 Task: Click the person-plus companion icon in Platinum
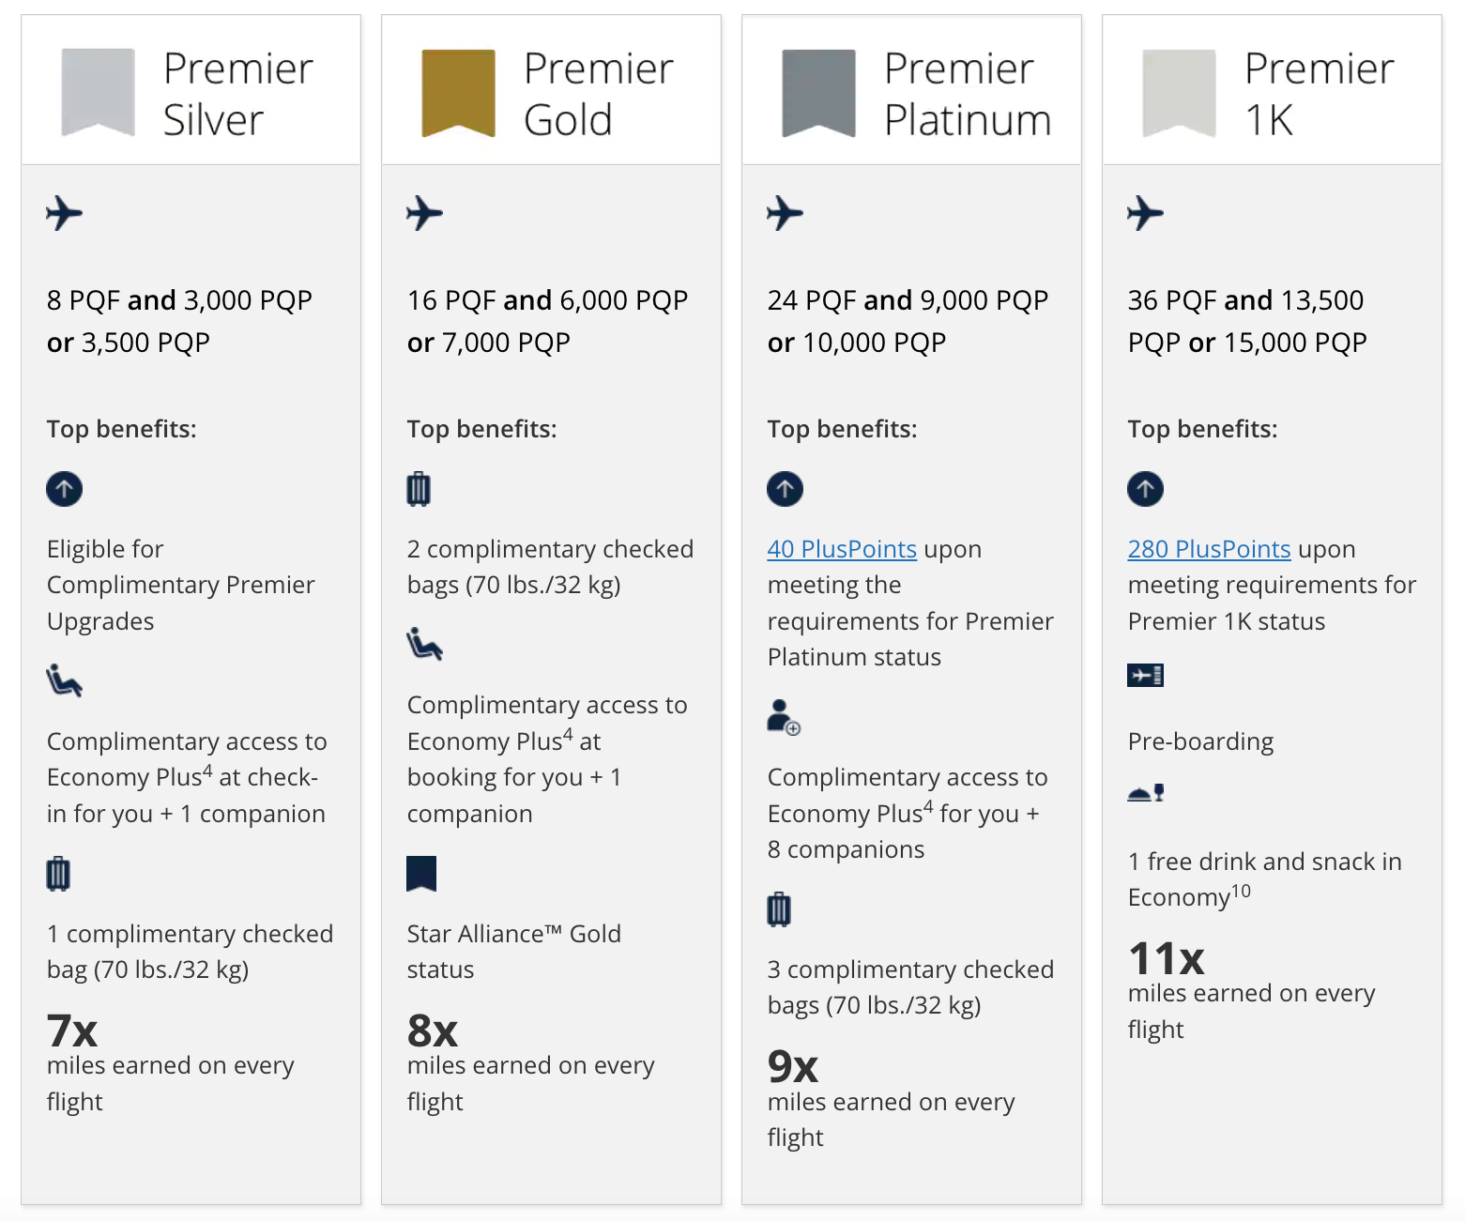pos(783,717)
